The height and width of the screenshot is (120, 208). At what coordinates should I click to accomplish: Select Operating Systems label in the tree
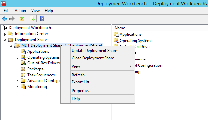[44, 57]
